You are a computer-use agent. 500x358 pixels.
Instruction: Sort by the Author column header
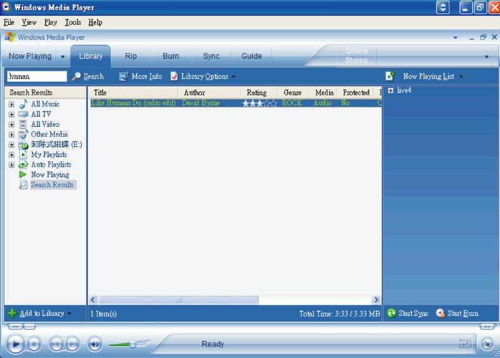209,92
